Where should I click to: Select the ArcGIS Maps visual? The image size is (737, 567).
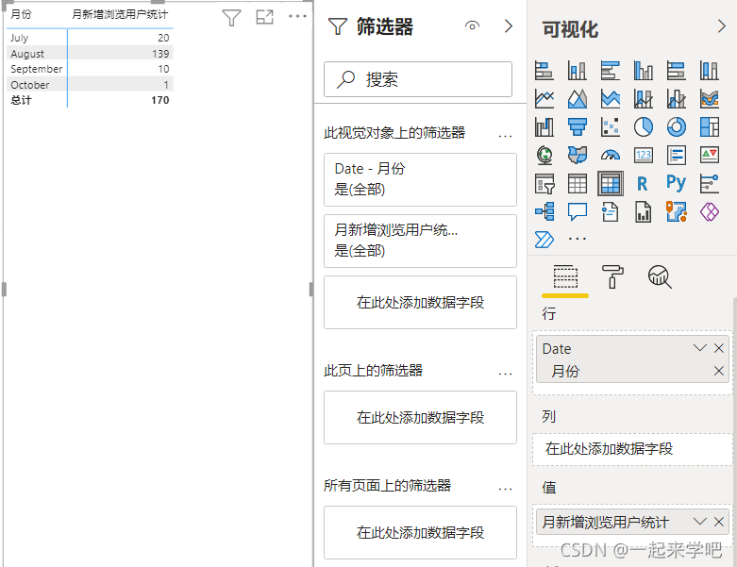click(x=676, y=211)
